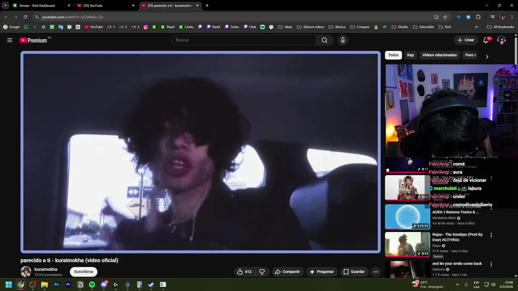The height and width of the screenshot is (291, 518).
Task: Open kuraimokha channel name link
Action: click(x=46, y=269)
